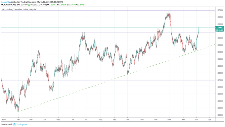
Task: Click the 1.35000 price axis label
Action: (220, 24)
